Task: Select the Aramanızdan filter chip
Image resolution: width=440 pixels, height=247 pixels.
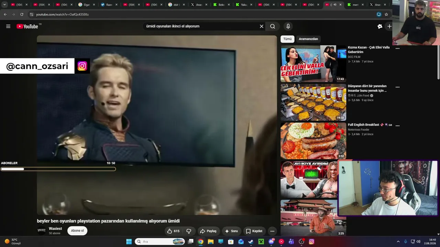Action: pos(308,39)
